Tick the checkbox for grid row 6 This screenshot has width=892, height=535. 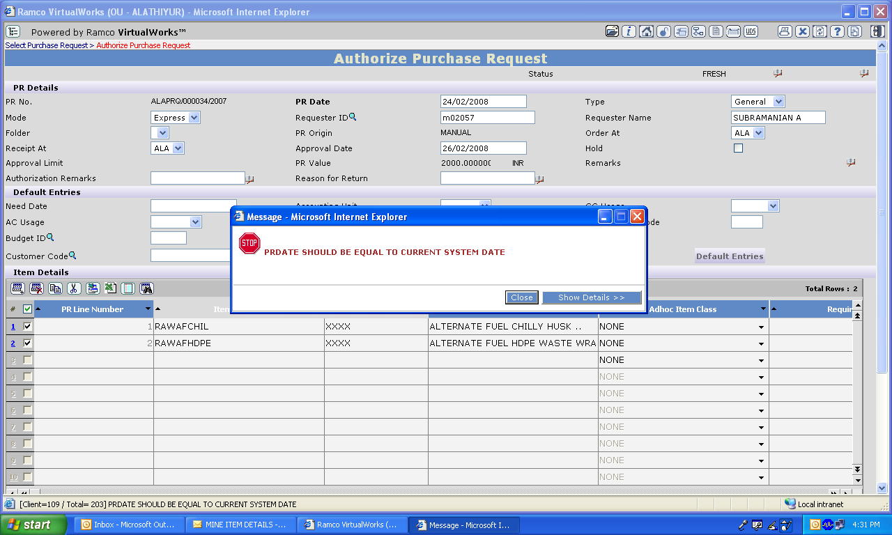coord(27,410)
